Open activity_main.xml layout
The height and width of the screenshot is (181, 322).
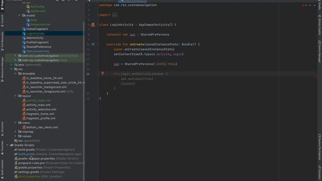tap(38, 105)
